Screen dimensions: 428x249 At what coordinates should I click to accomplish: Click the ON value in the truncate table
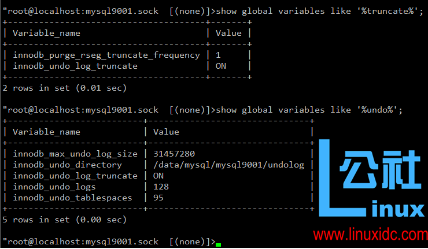[x=220, y=66]
